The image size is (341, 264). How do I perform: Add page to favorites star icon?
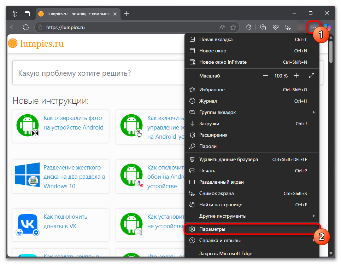[x=233, y=27]
